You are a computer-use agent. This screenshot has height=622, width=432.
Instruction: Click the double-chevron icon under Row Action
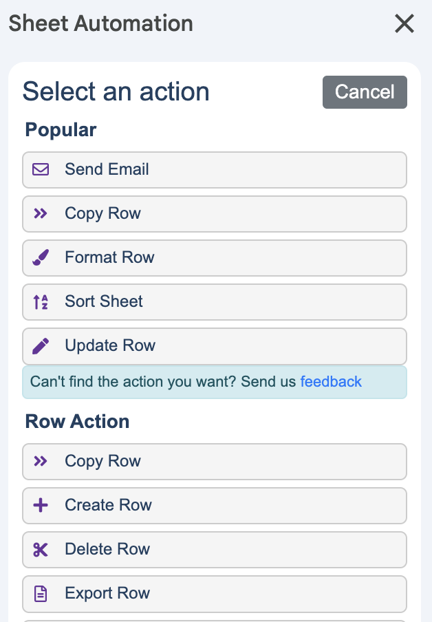41,461
